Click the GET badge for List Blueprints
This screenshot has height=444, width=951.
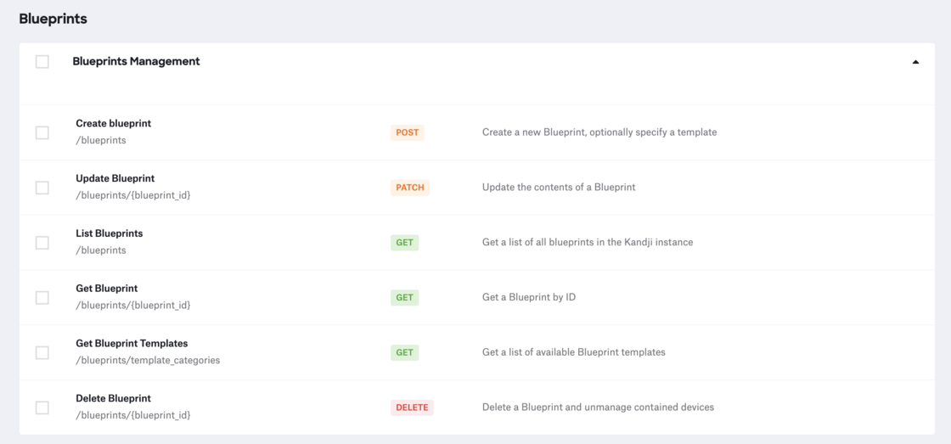[405, 243]
